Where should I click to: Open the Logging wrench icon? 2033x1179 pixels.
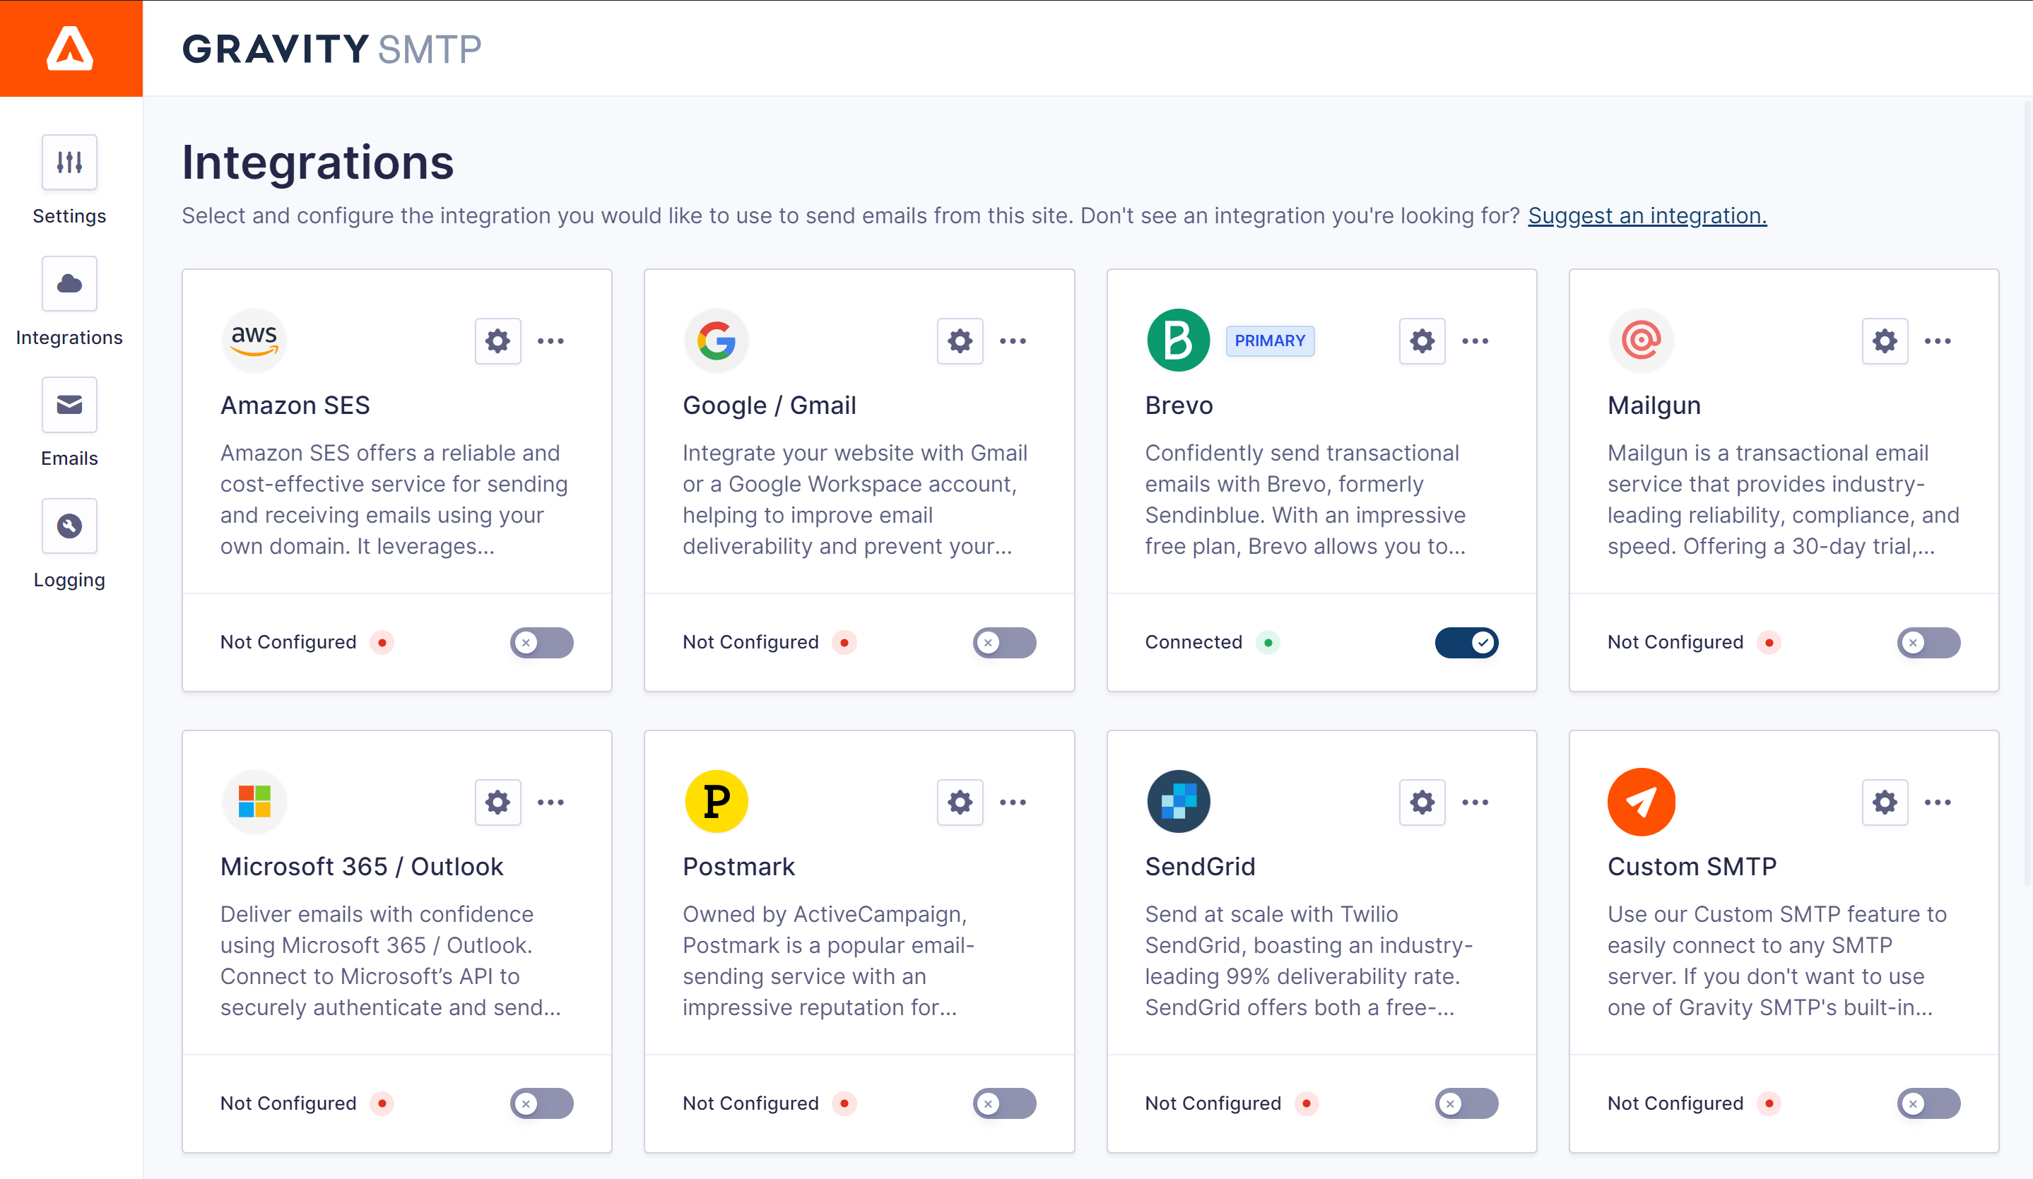pos(69,526)
